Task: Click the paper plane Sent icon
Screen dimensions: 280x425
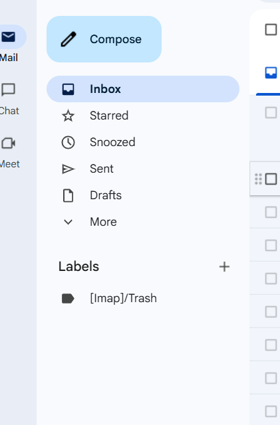Action: [x=68, y=169]
